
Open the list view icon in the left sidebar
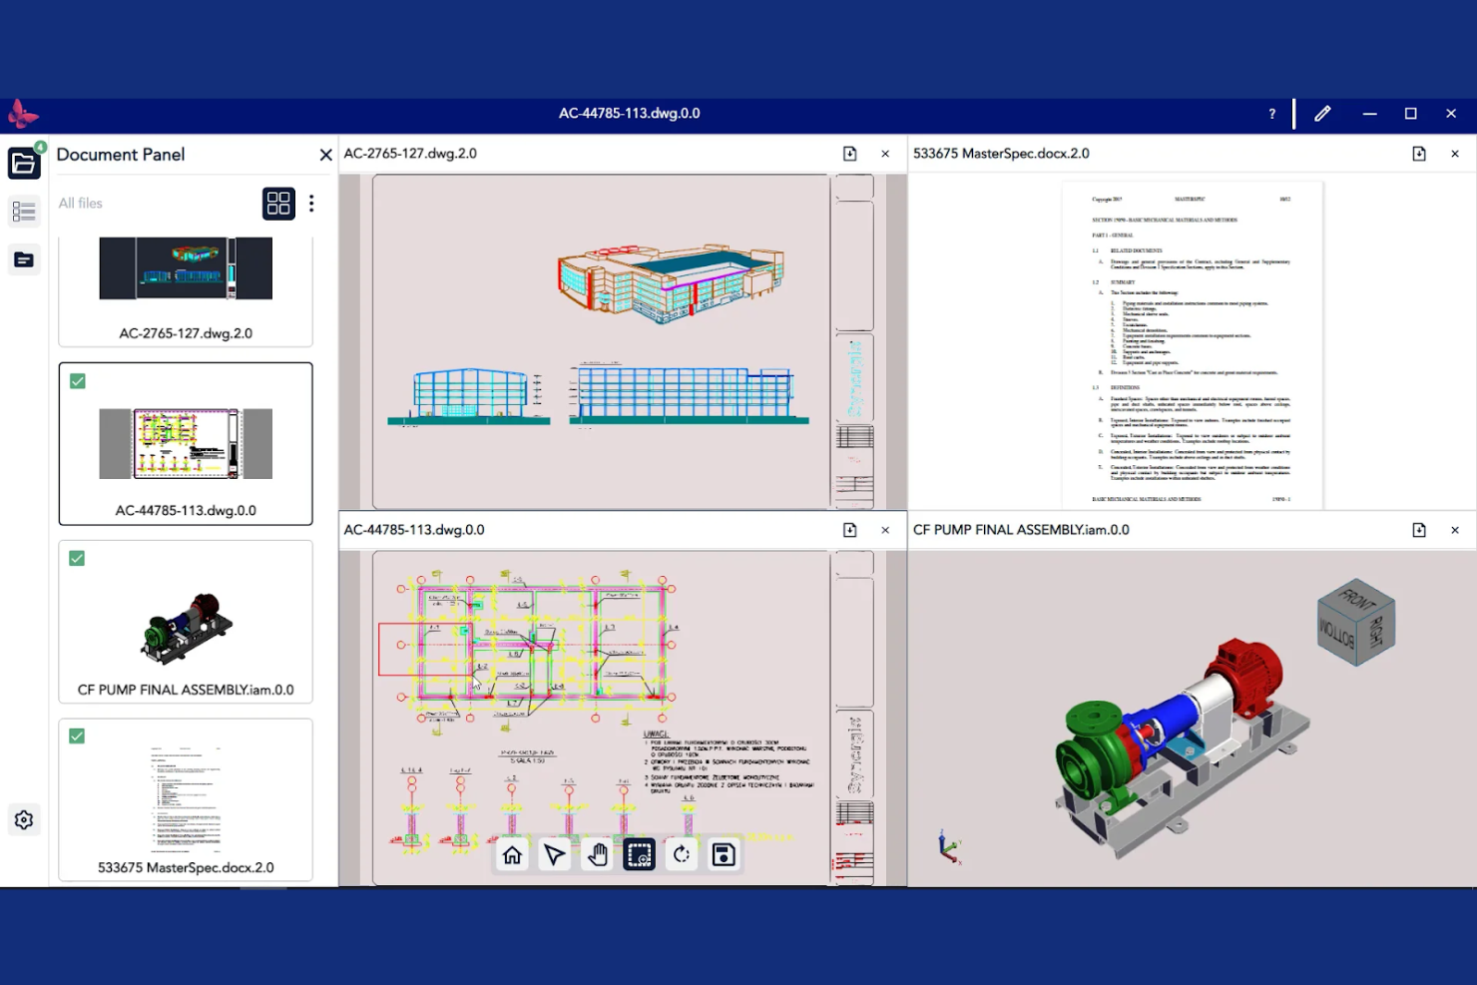[x=24, y=211]
